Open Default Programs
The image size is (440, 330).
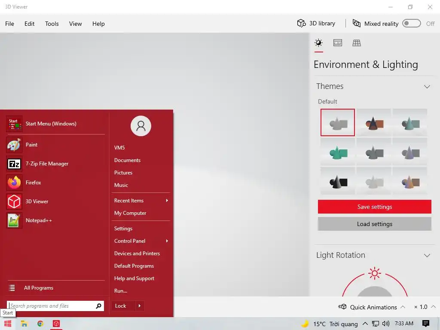click(x=134, y=266)
